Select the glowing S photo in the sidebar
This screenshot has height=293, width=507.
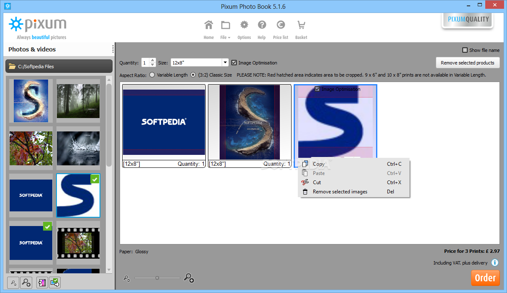[31, 101]
